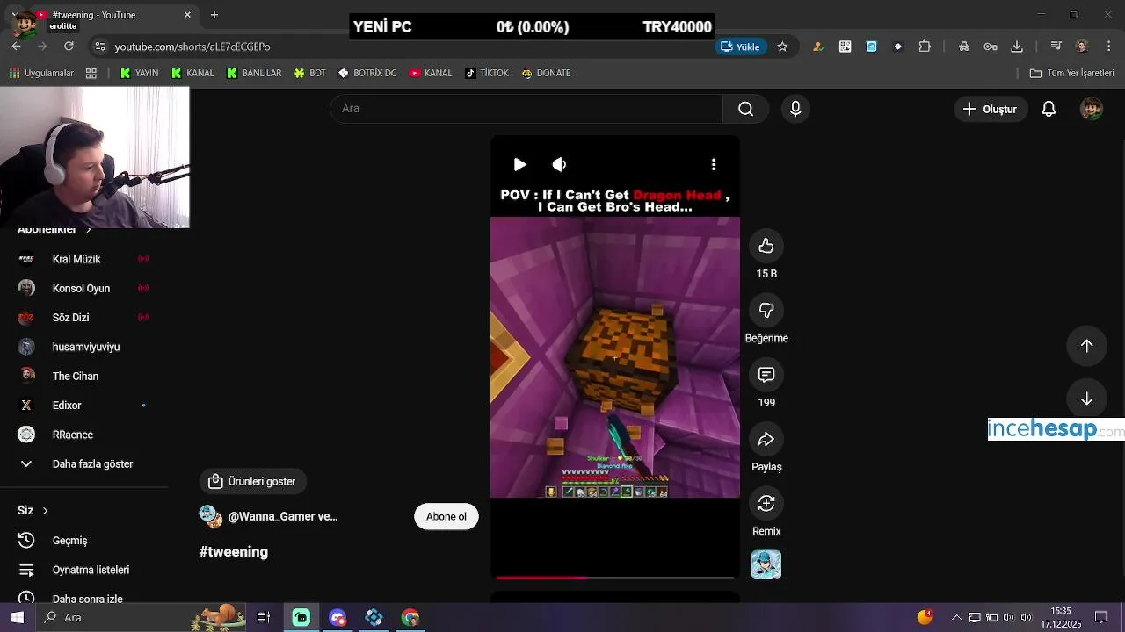The width and height of the screenshot is (1125, 632).
Task: Open the 199 comments panel
Action: (766, 375)
